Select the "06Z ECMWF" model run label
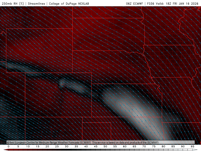Image resolution: width=201 pixels, height=151 pixels. [134, 4]
